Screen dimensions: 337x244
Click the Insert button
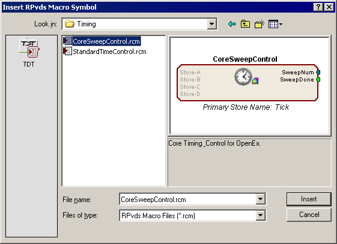tap(309, 199)
